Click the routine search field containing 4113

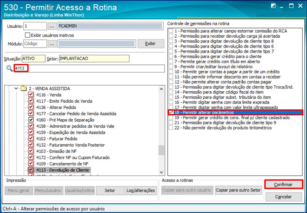click(89, 68)
